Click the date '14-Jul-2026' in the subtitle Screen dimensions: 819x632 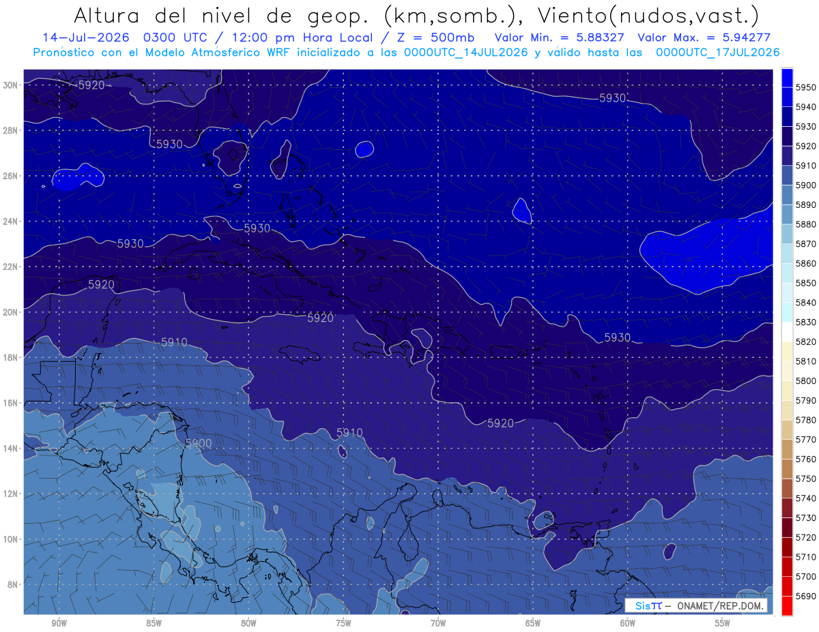(x=86, y=37)
